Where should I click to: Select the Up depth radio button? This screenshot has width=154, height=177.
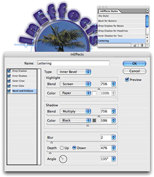62,148
